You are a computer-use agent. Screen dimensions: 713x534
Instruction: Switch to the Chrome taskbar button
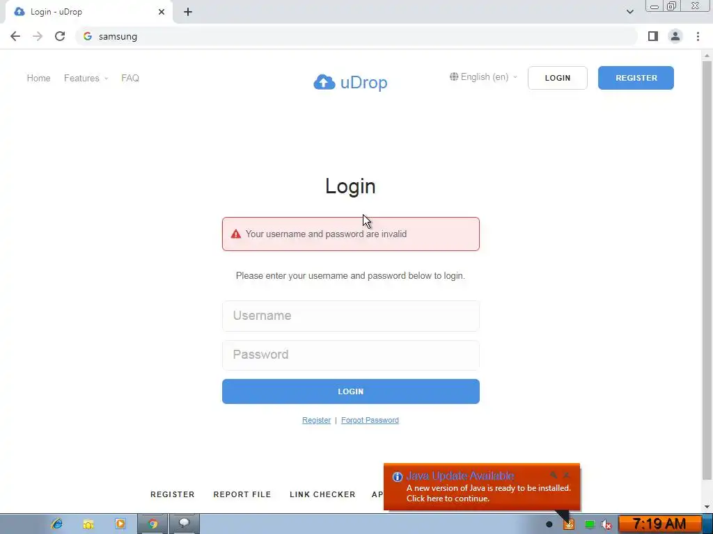(x=152, y=524)
